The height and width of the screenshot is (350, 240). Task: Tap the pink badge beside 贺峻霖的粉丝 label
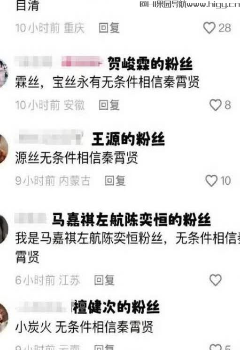[81, 62]
